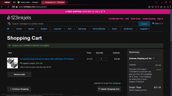Image resolution: width=172 pixels, height=96 pixels.
Task: Open Track Order link
Action: tap(135, 19)
